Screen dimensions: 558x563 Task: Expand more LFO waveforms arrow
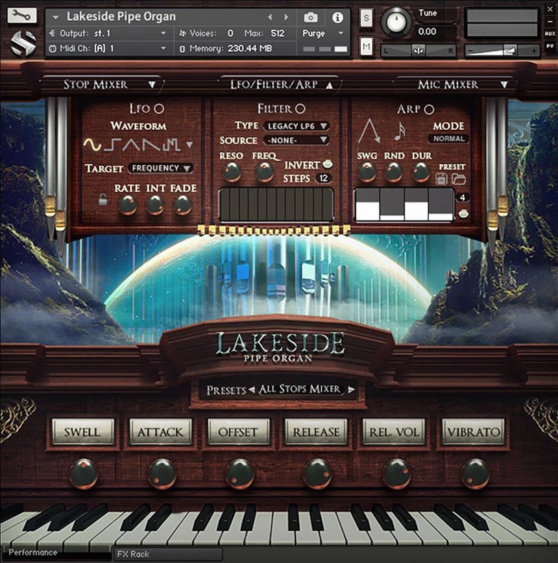click(x=189, y=145)
